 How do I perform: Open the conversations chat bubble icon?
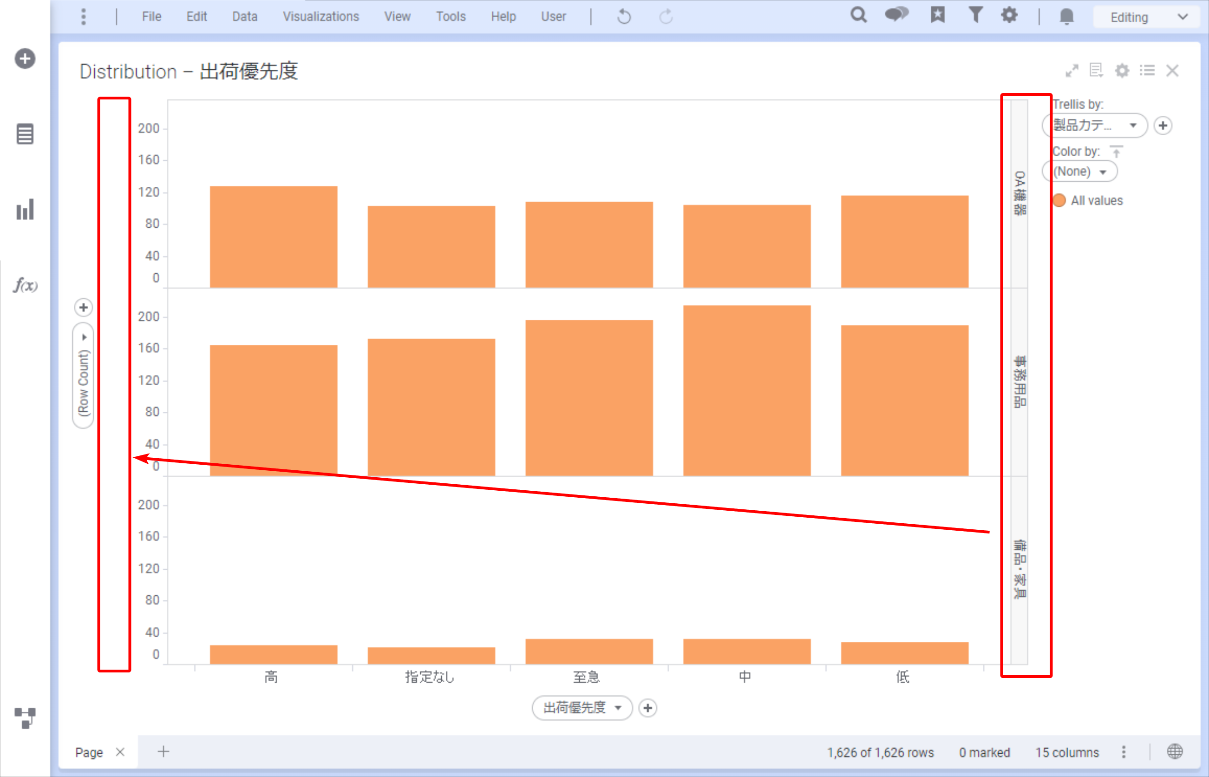click(x=896, y=15)
